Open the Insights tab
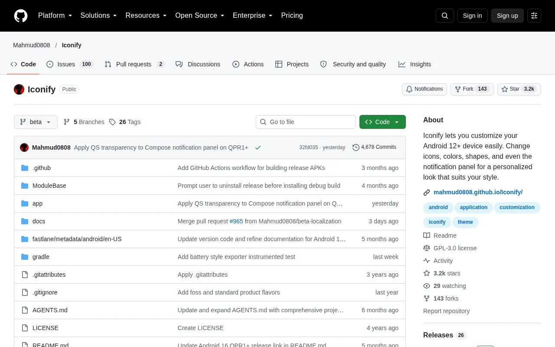Image resolution: width=555 pixels, height=347 pixels. (x=415, y=64)
